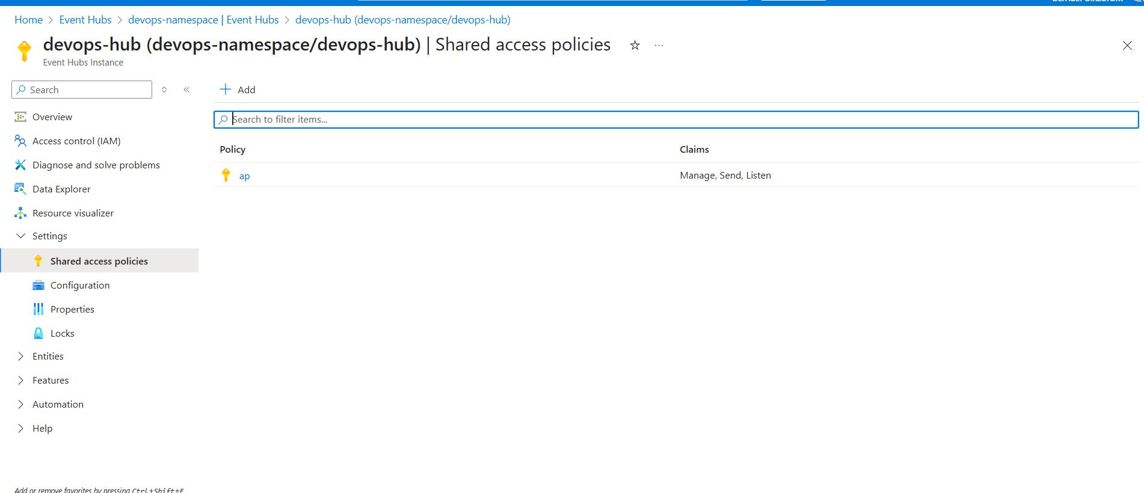Click the Search to filter items field
This screenshot has height=493, width=1144.
point(676,120)
